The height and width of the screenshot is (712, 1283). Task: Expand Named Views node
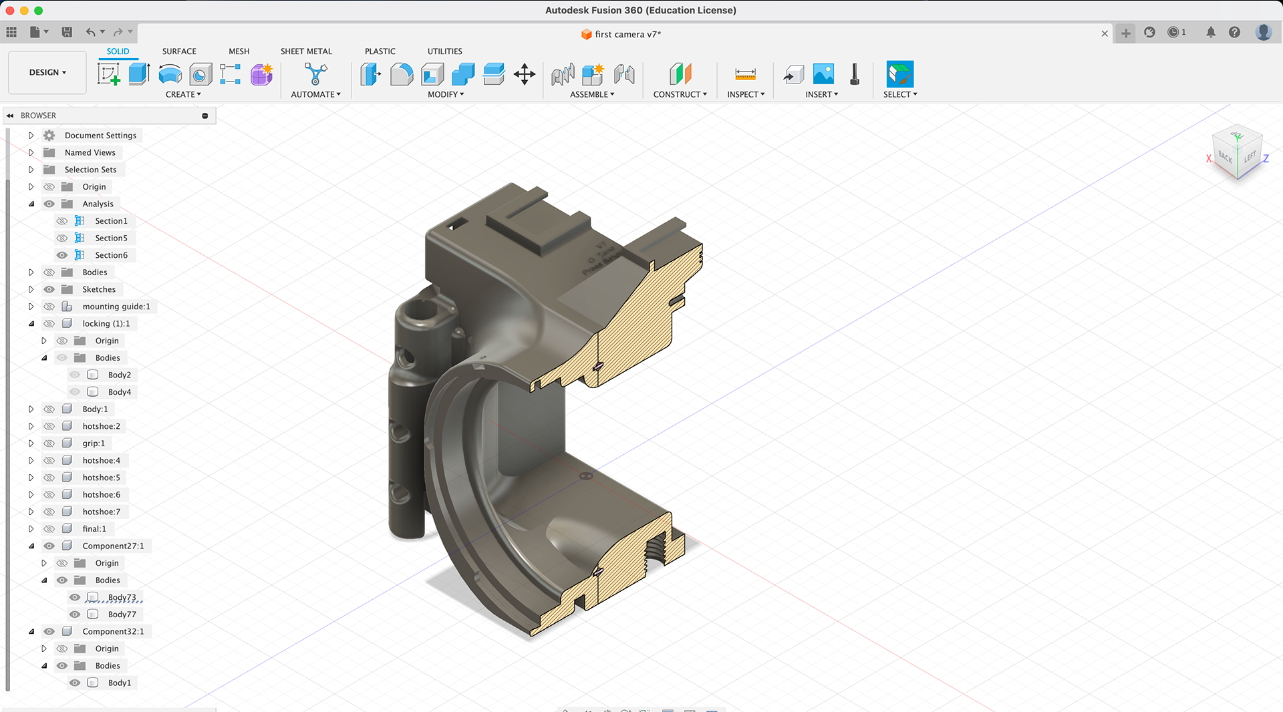[x=31, y=152]
